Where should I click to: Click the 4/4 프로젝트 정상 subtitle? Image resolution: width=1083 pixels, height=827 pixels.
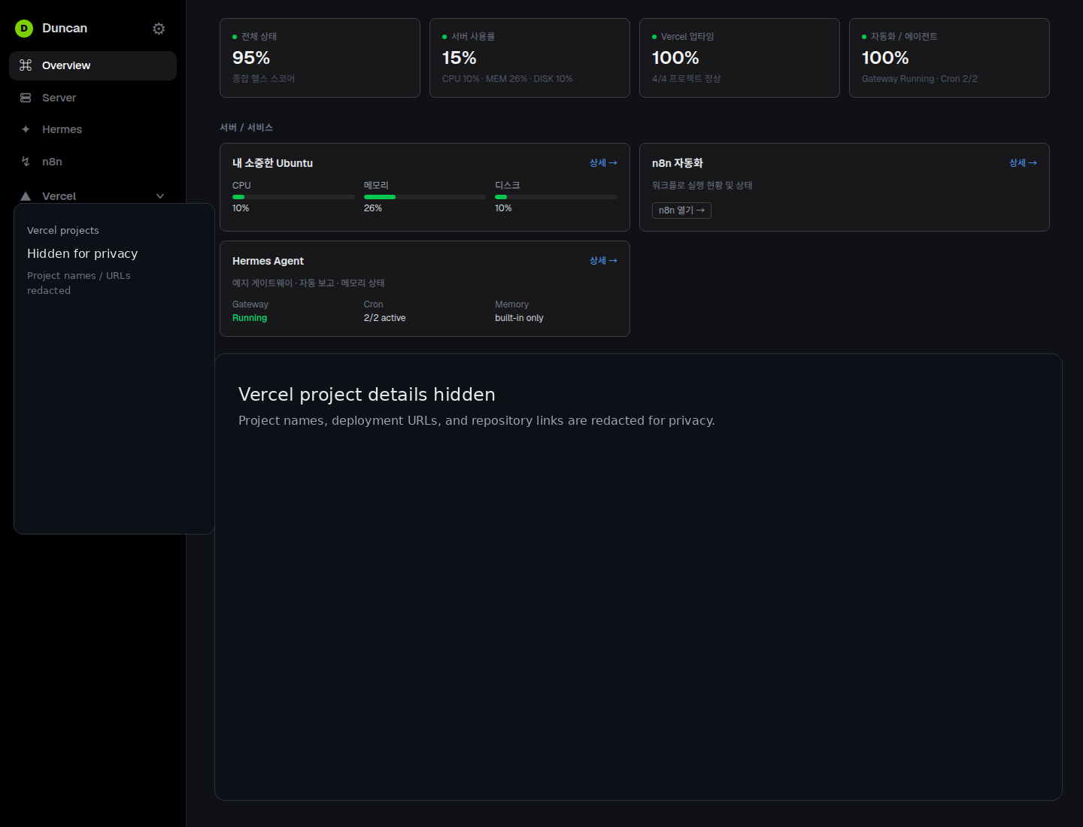[x=686, y=79]
